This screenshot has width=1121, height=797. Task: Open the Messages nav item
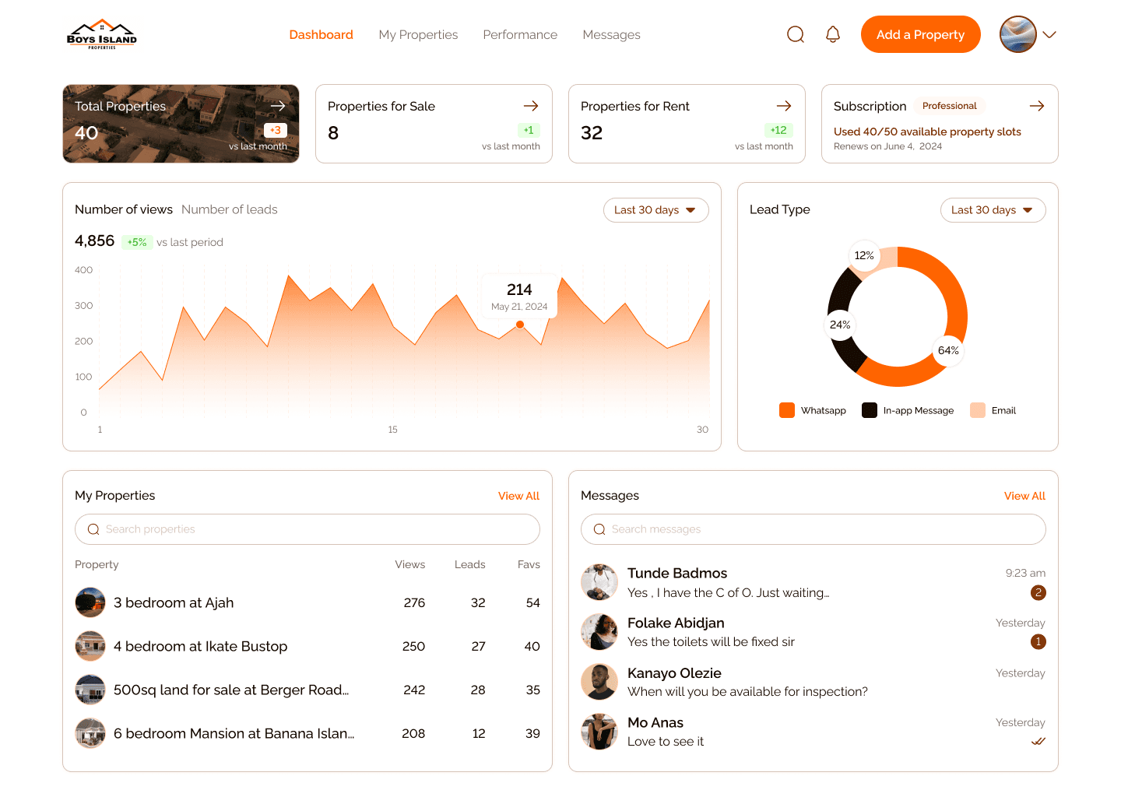[x=611, y=34]
